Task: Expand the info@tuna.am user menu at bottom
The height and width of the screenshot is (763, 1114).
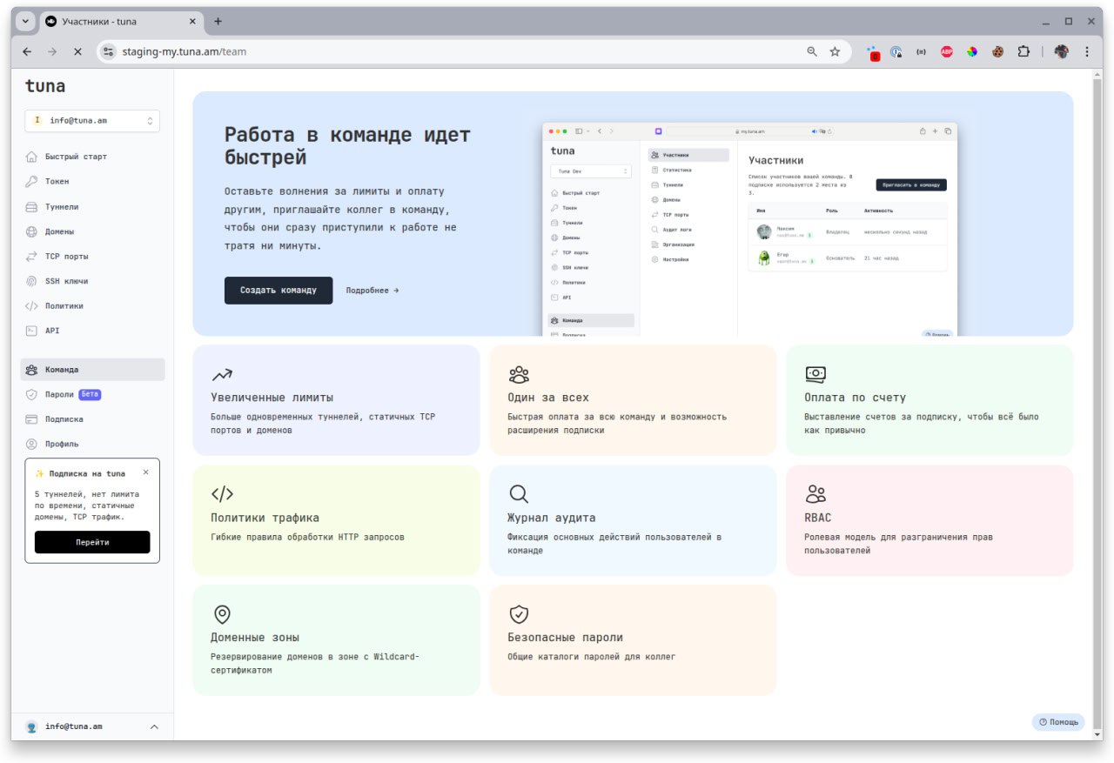Action: pos(92,726)
